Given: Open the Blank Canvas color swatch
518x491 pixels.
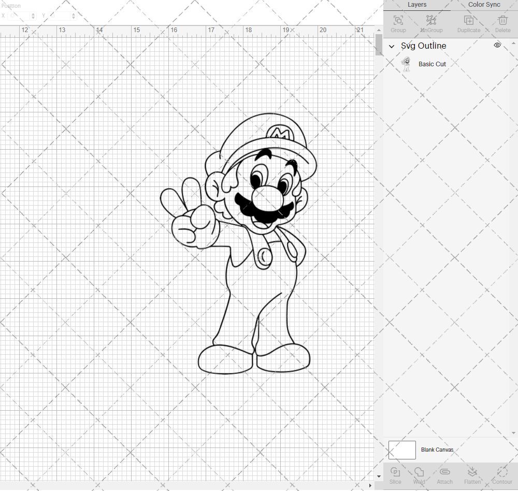Looking at the screenshot, I should click(x=402, y=450).
